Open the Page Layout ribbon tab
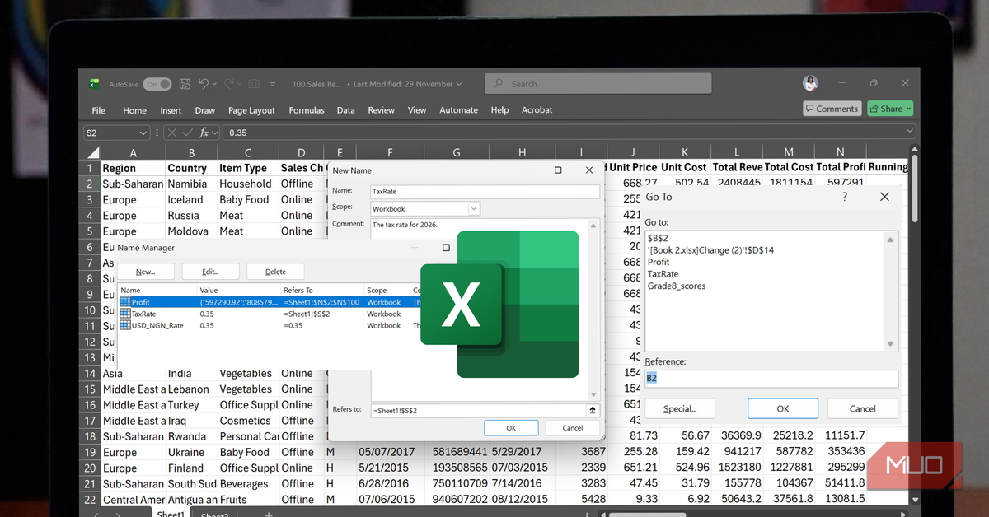989x517 pixels. coord(251,110)
